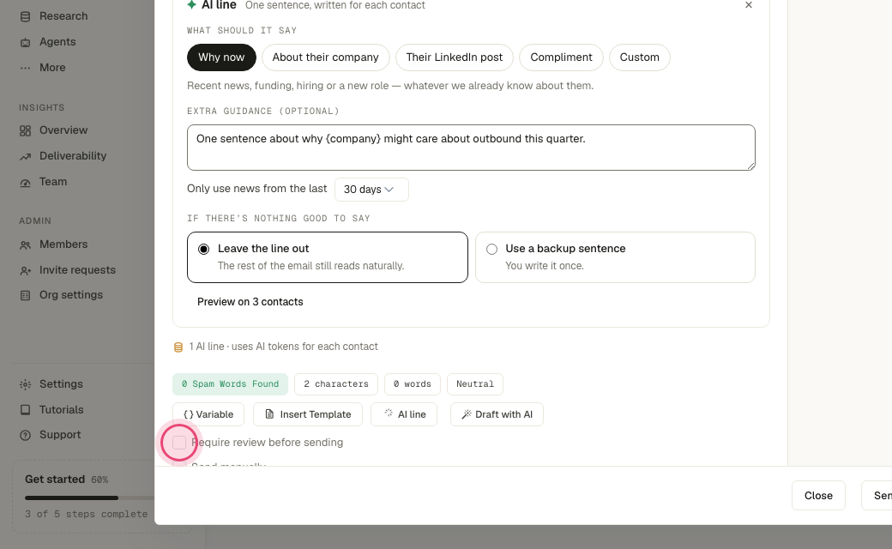Select the Custom option
Image resolution: width=892 pixels, height=549 pixels.
(640, 57)
